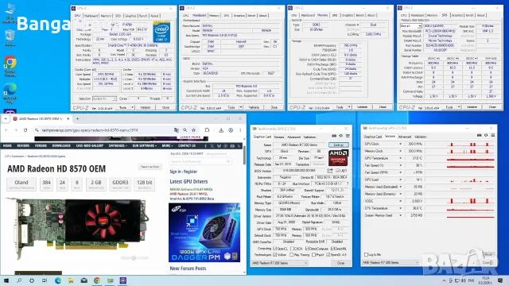Toggle the OpenCL checkbox
509x286 pixels.
click(x=275, y=249)
